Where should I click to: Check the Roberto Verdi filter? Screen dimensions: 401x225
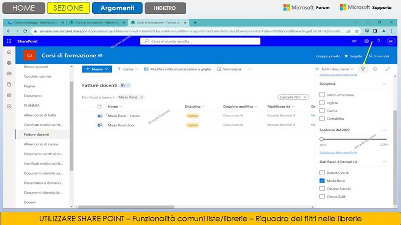pyautogui.click(x=322, y=173)
